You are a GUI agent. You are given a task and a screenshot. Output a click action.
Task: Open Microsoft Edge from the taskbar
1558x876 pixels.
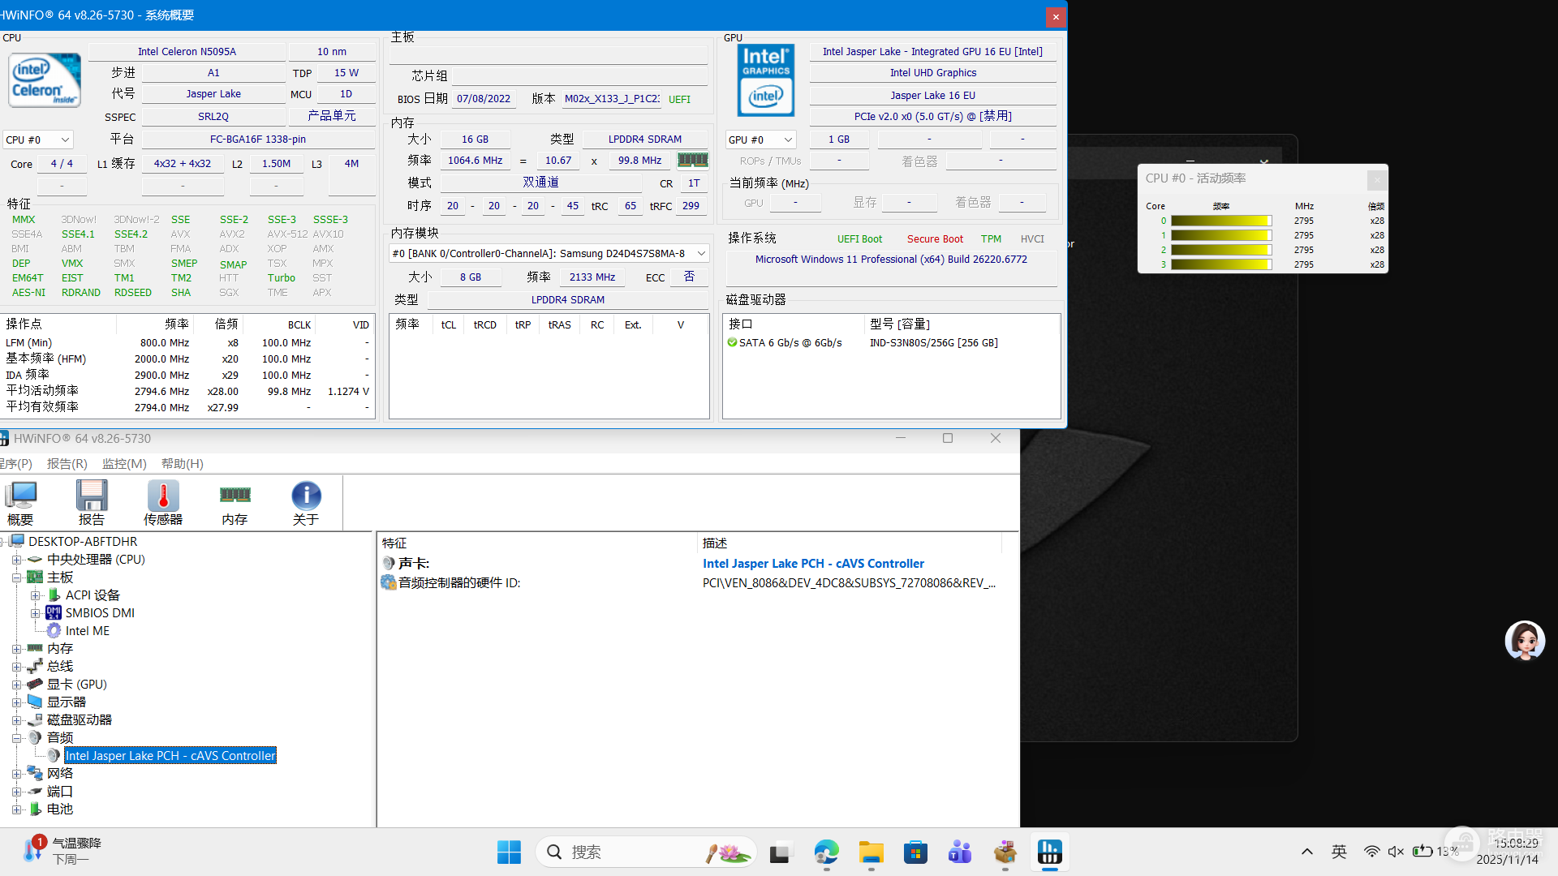tap(826, 852)
